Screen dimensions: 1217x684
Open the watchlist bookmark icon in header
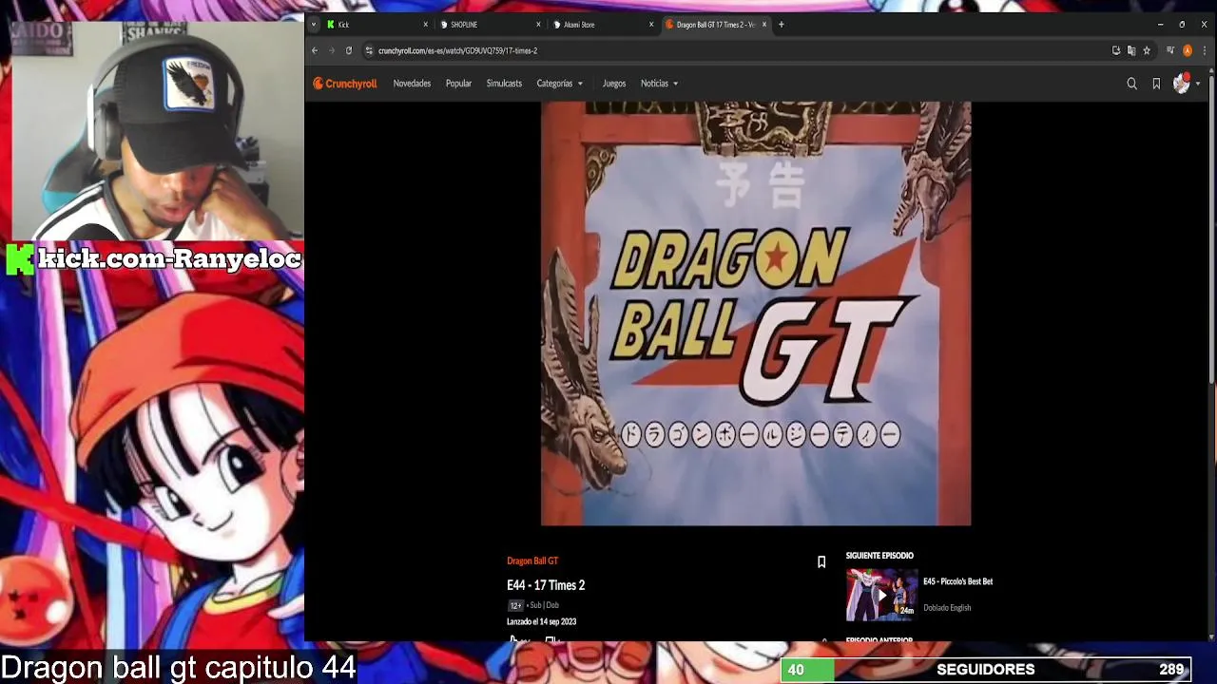1156,84
